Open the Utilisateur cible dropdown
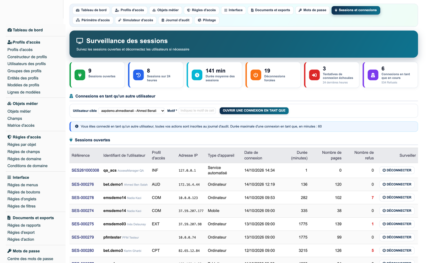Viewport: 426px width, 263px height. pos(132,111)
